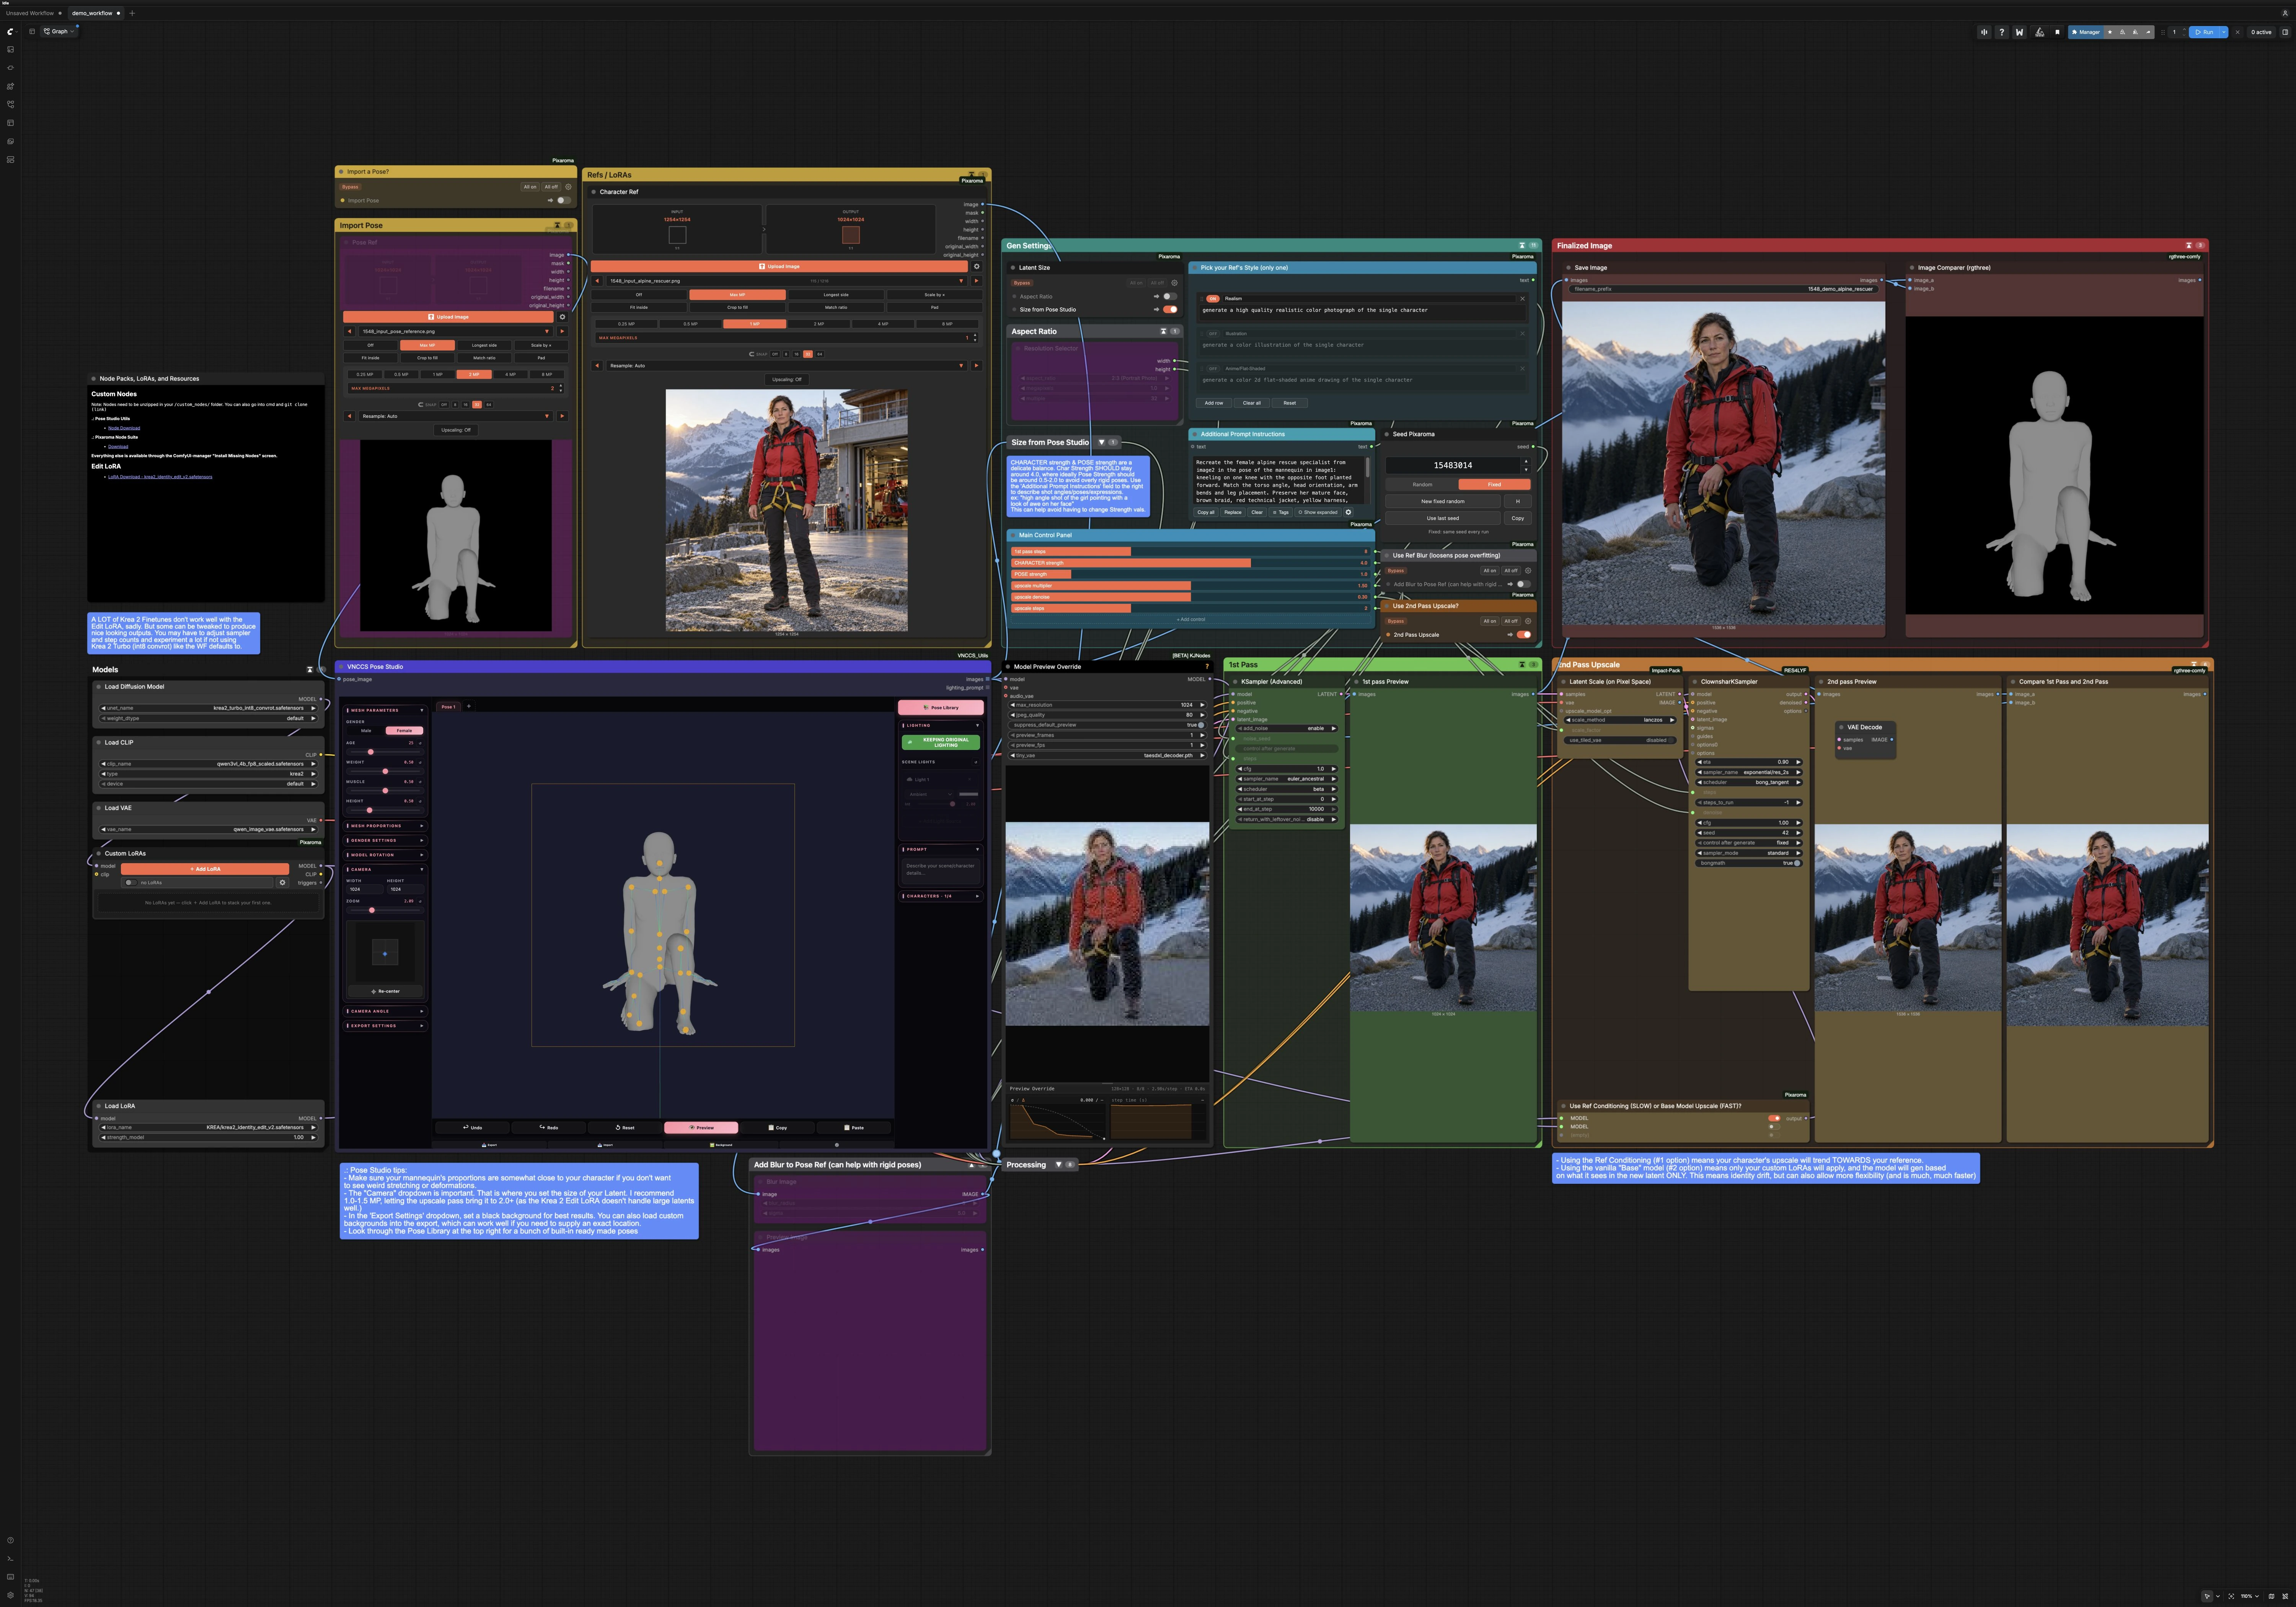Switch to the Unsaved Workflow tab
The image size is (2296, 1607).
(30, 13)
